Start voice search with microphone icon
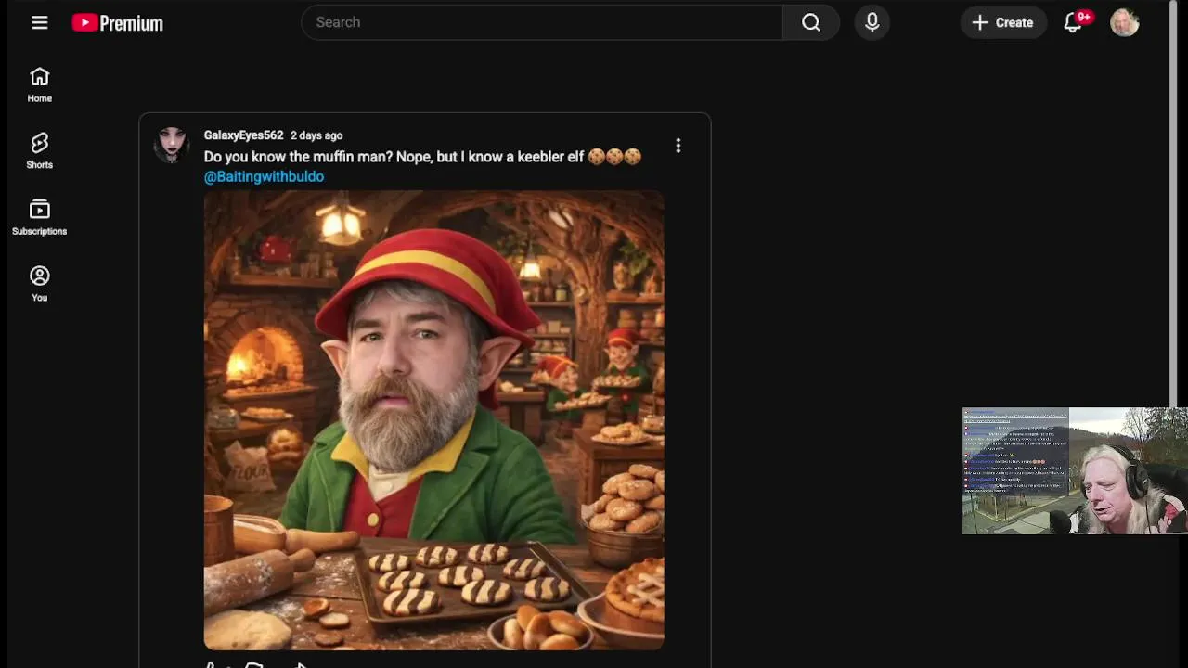Image resolution: width=1188 pixels, height=668 pixels. click(x=872, y=22)
